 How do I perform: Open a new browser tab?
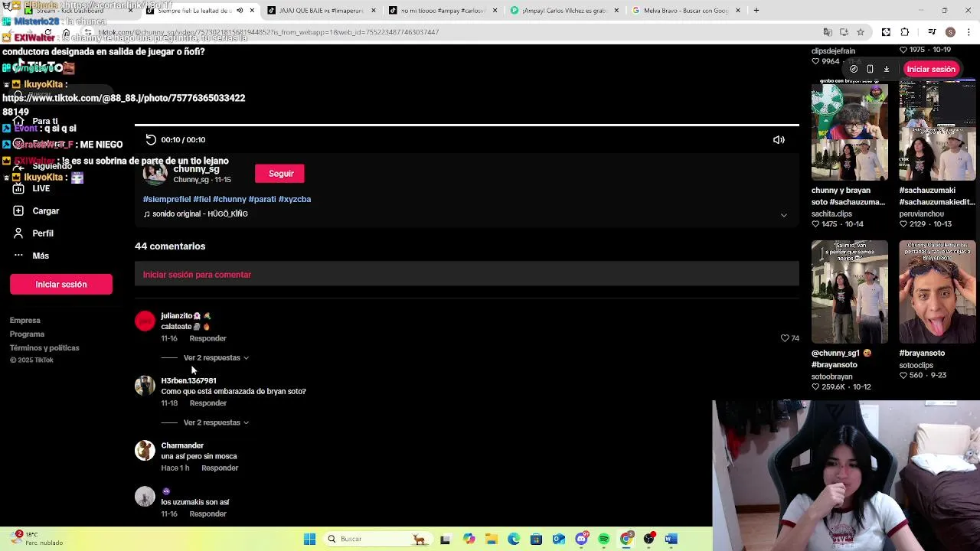pos(756,11)
